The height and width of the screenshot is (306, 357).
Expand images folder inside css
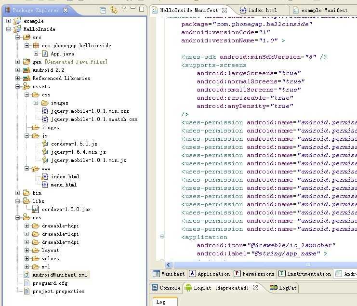(x=36, y=103)
